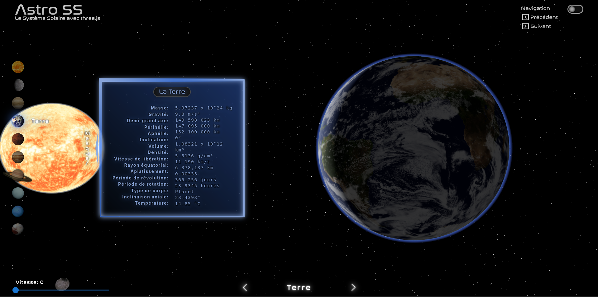Go to next planet with right chevron

pos(353,288)
